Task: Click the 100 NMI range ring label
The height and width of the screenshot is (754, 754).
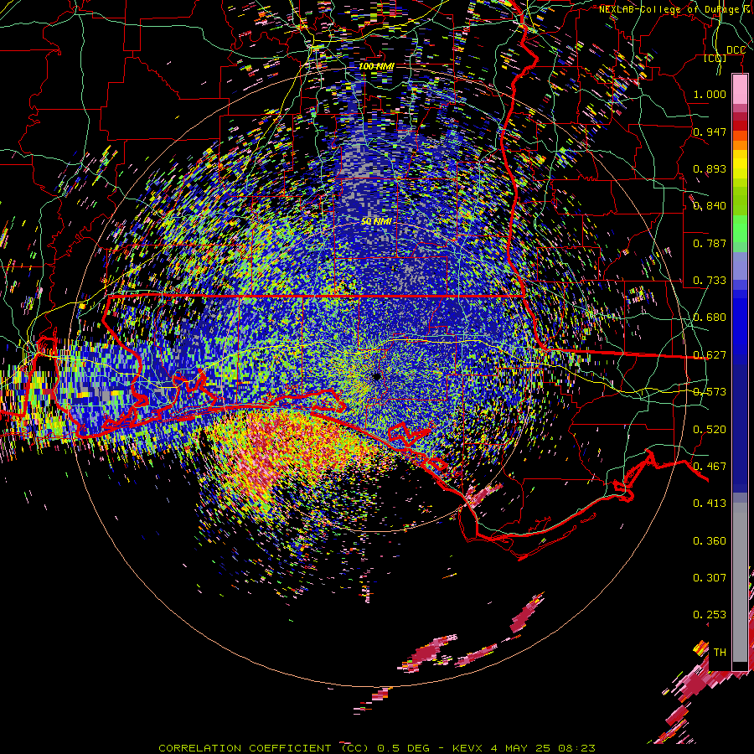Action: point(376,66)
